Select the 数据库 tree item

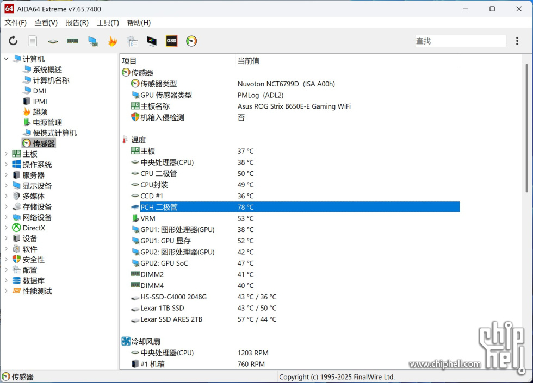pyautogui.click(x=28, y=280)
